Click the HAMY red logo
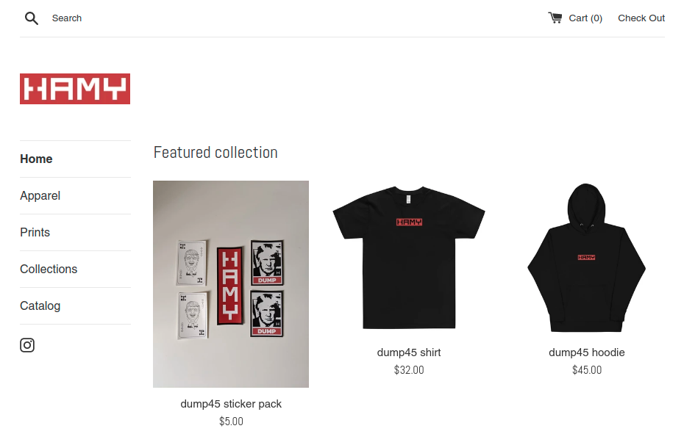Screen dimensions: 684x434 tap(75, 89)
